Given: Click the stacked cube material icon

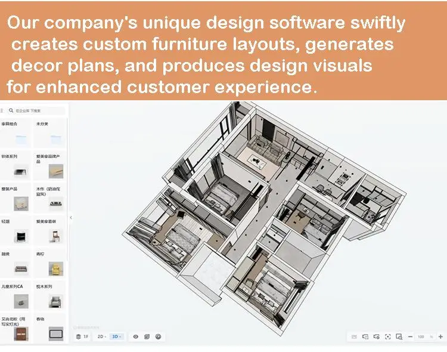Looking at the screenshot, I should tap(147, 336).
